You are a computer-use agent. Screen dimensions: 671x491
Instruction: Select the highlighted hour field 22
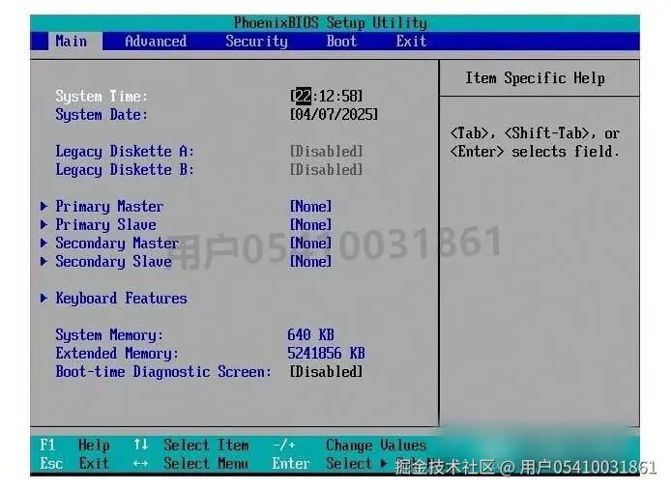tap(304, 96)
